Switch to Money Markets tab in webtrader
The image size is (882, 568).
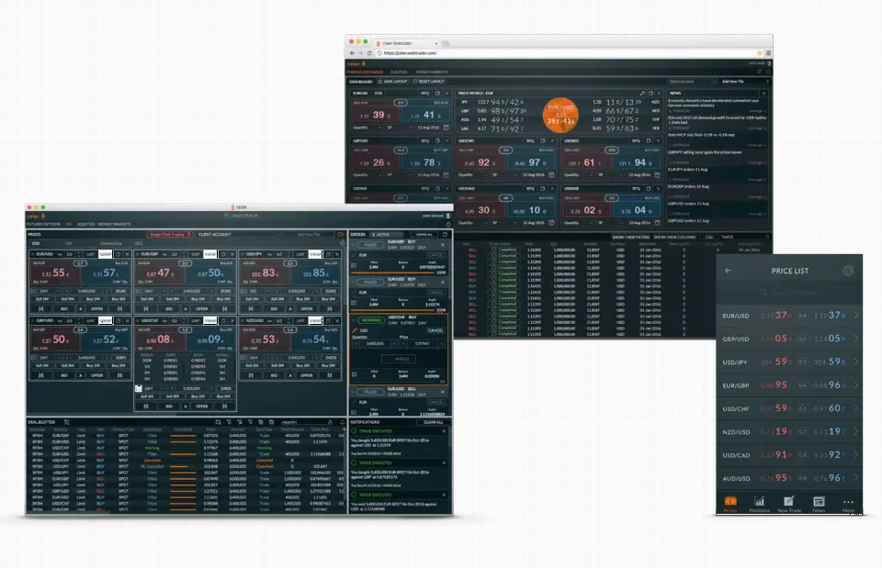pyautogui.click(x=432, y=72)
